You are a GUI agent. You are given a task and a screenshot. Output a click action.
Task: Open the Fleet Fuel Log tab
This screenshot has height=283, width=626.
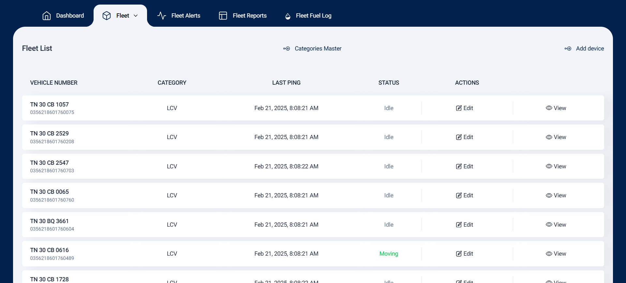pos(313,16)
